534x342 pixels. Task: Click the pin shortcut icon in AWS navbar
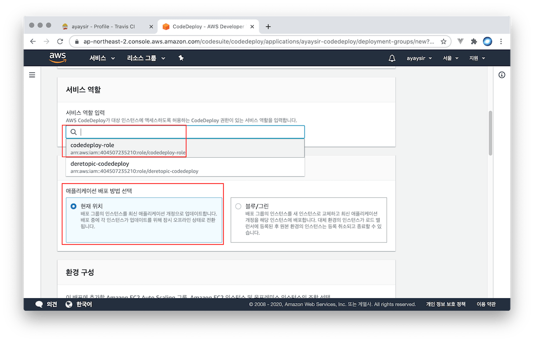[x=181, y=58]
